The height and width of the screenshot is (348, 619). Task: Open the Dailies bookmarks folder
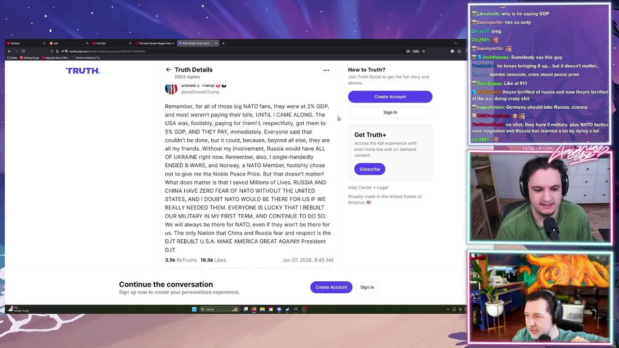coord(12,58)
